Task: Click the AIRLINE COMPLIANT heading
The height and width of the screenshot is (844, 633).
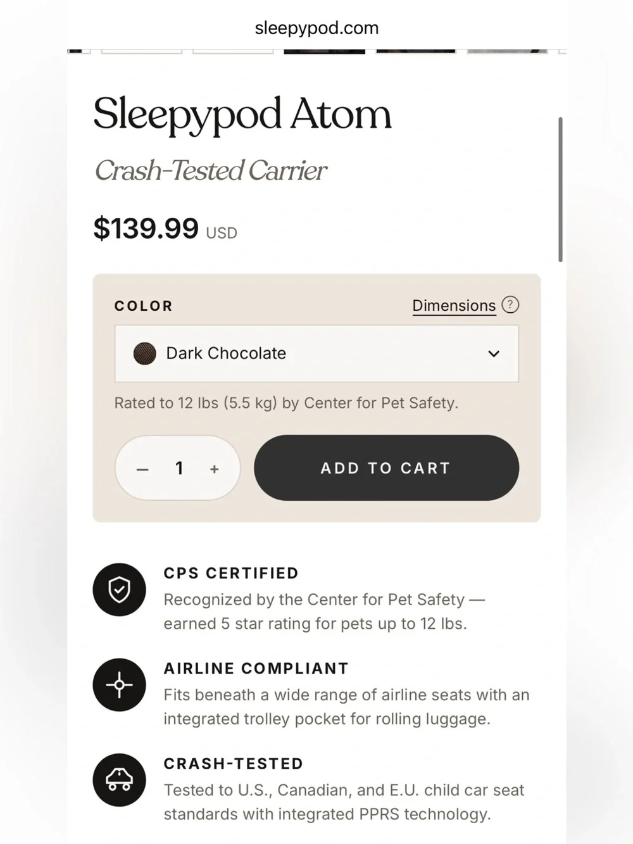Action: click(x=256, y=669)
